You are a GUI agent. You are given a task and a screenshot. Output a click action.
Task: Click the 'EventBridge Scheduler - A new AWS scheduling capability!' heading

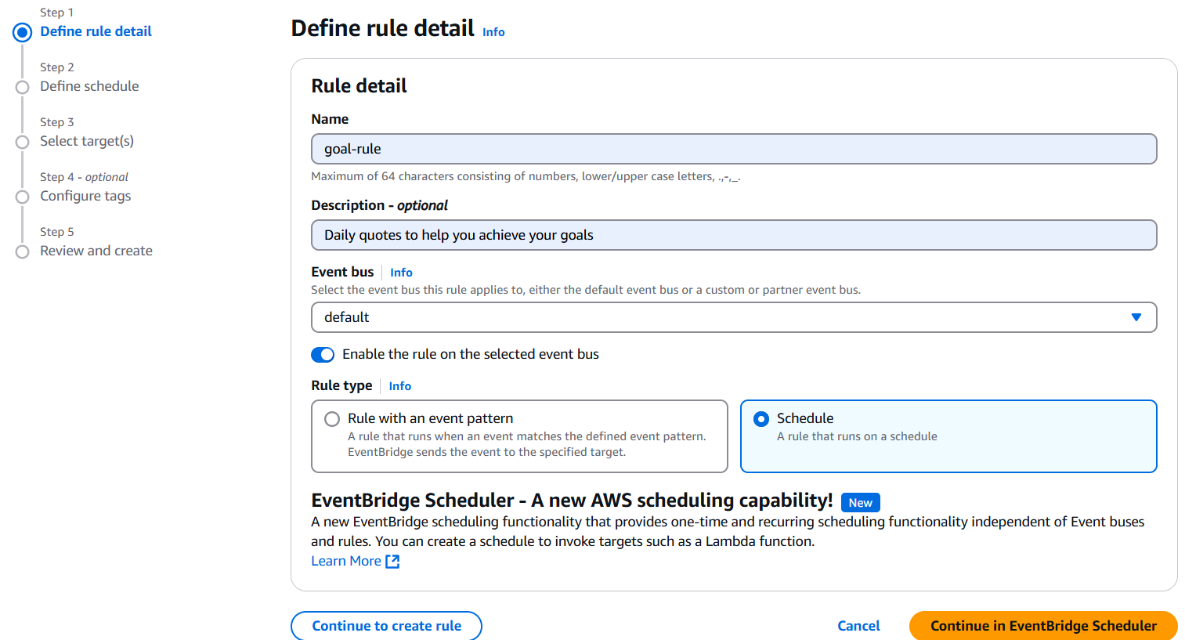click(x=572, y=501)
